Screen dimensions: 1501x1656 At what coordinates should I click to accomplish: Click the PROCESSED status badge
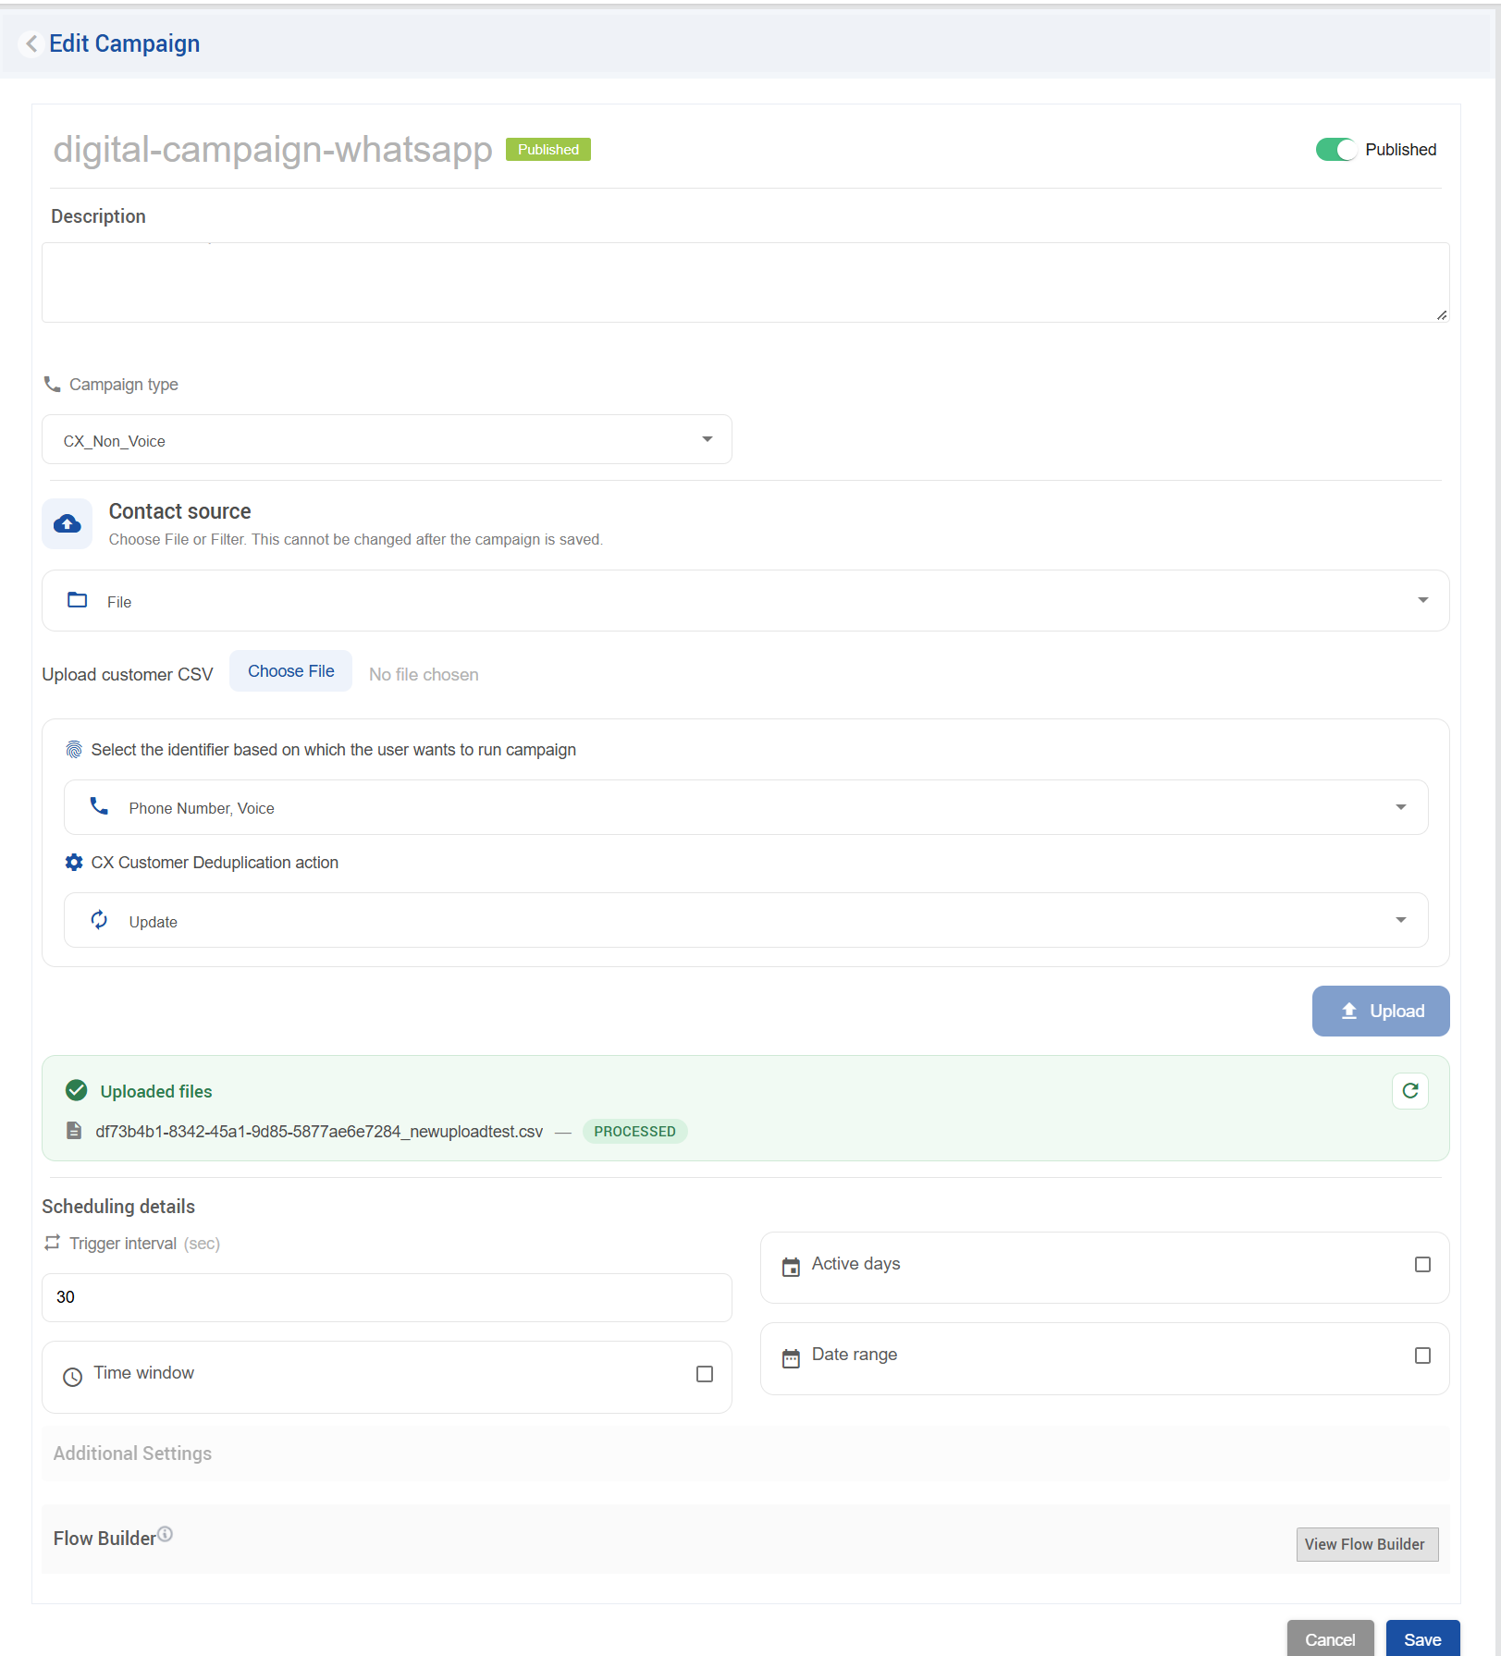coord(634,1132)
